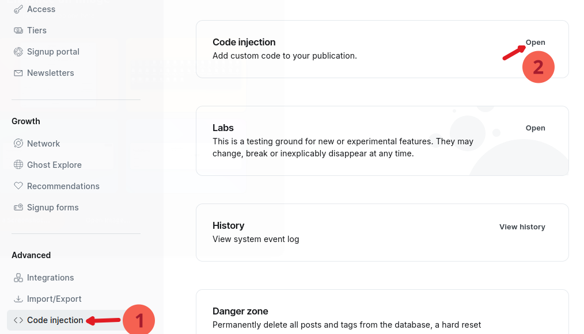Click the Tiers icon in sidebar
The image size is (584, 334).
tap(18, 30)
